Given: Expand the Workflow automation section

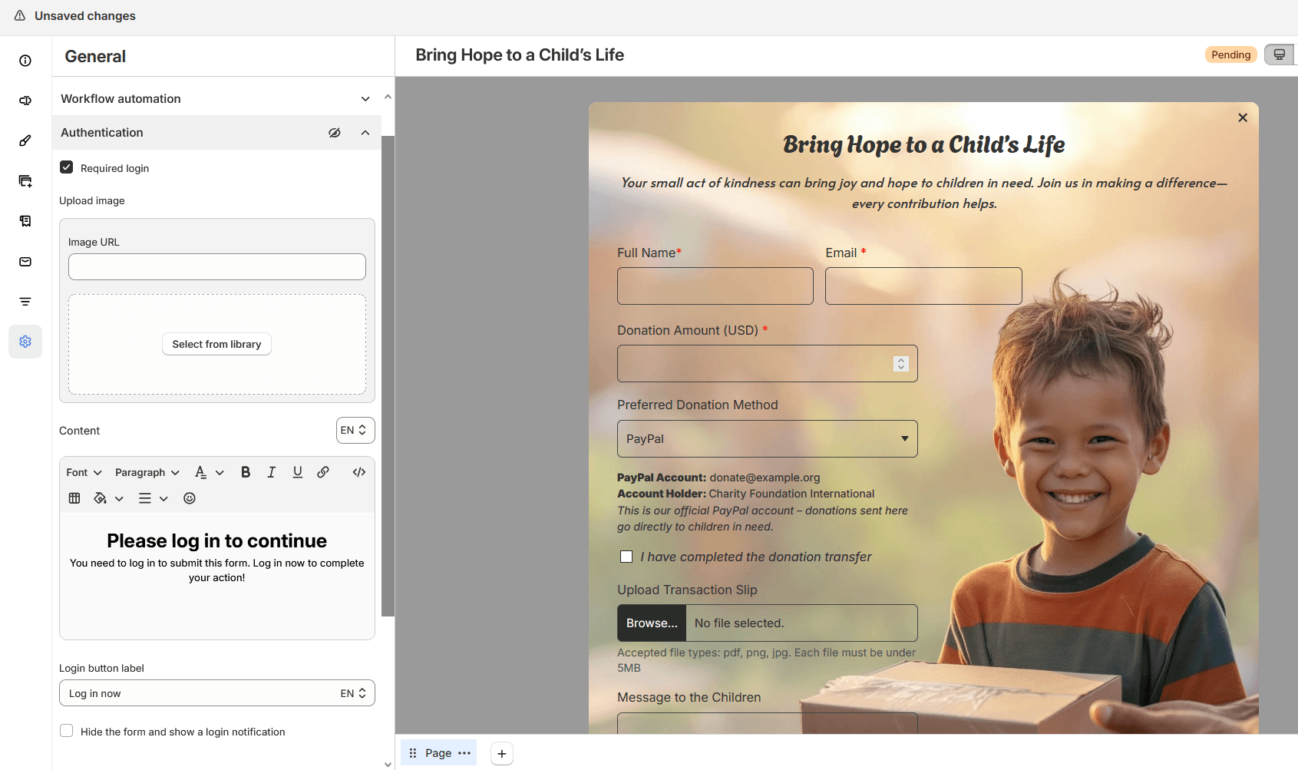Looking at the screenshot, I should point(216,99).
